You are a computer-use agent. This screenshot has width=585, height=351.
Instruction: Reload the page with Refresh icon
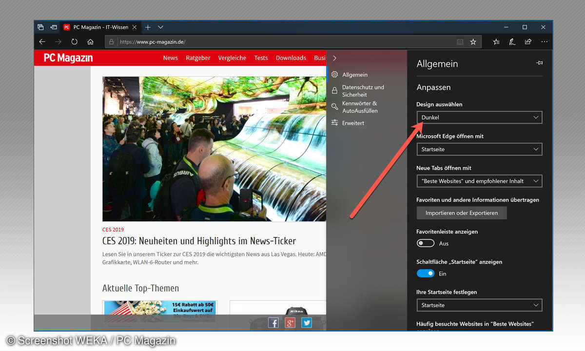[74, 42]
